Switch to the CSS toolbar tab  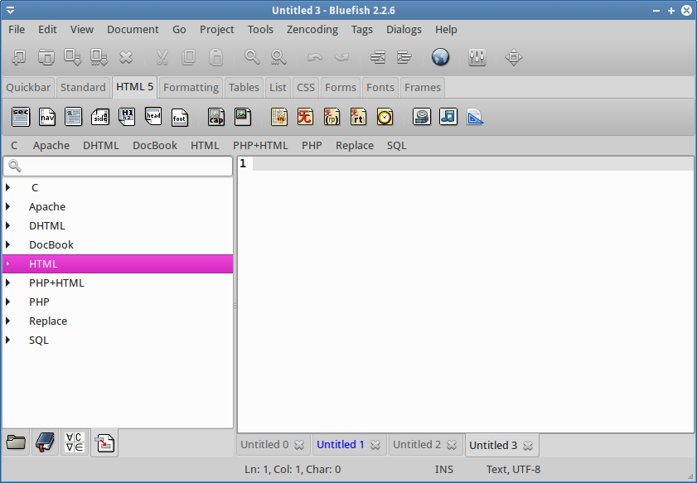306,87
